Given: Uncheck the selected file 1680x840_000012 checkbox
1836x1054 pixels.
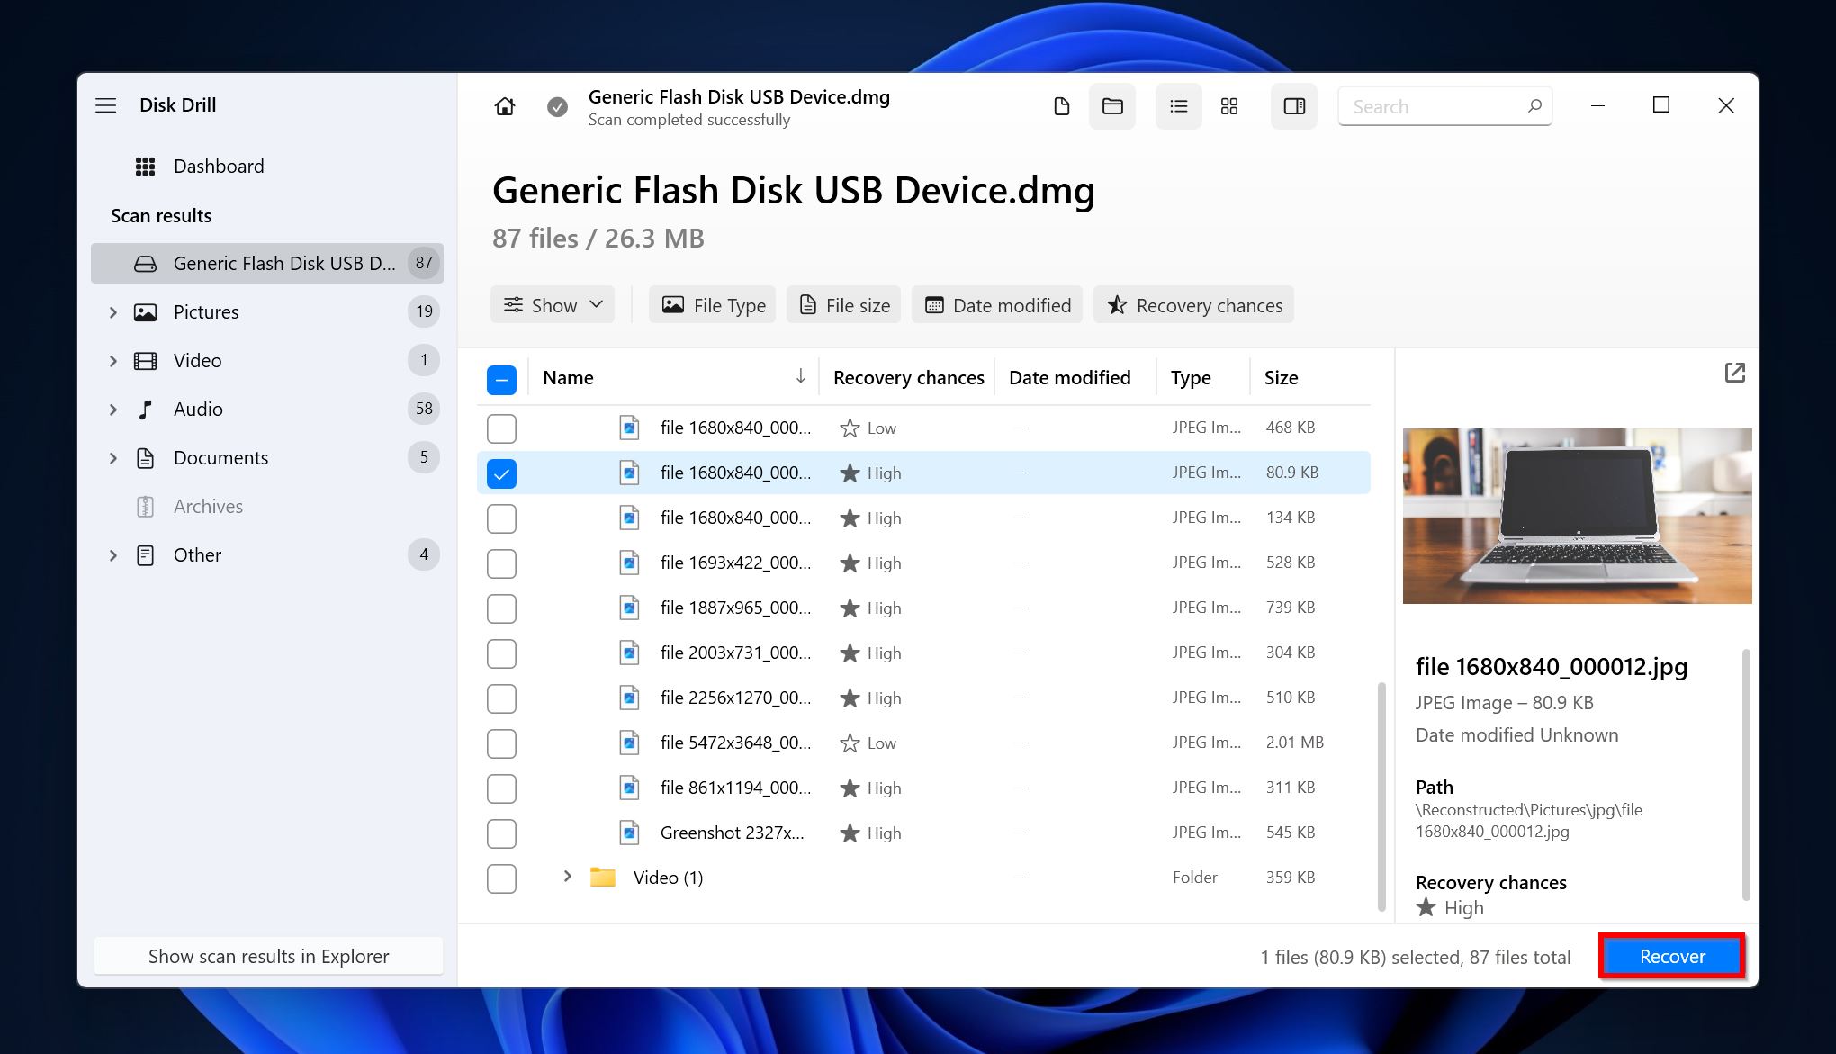Looking at the screenshot, I should 500,473.
